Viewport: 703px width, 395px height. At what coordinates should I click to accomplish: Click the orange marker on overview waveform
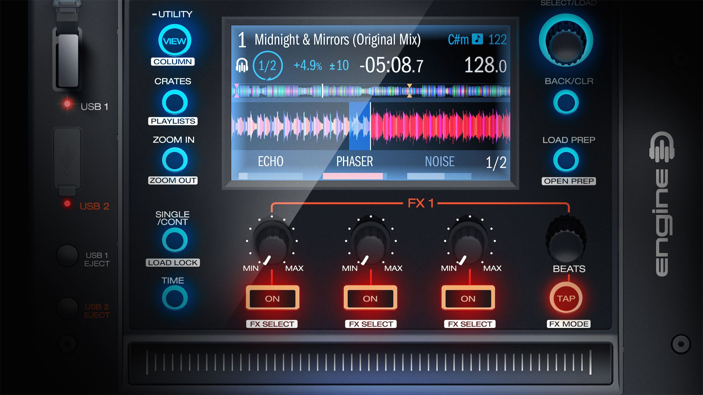[409, 90]
